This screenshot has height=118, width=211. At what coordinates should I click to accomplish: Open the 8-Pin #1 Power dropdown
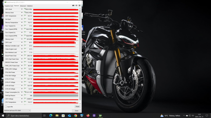point(22,79)
